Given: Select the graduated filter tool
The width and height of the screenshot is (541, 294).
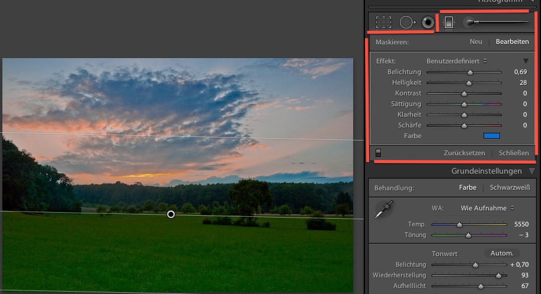Looking at the screenshot, I should [449, 23].
